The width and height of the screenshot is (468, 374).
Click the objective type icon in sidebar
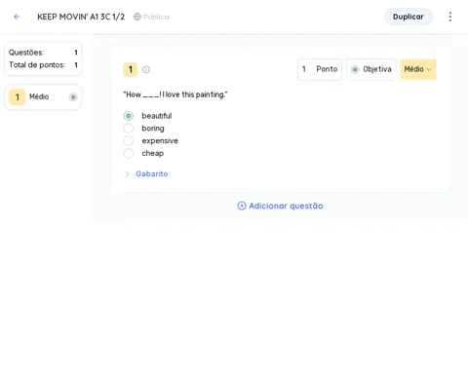[73, 96]
